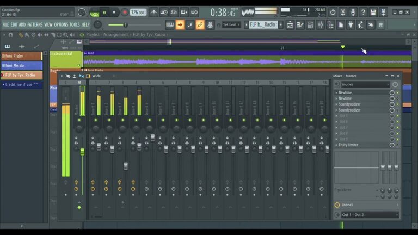Select the funi Mordo pattern
418x235 pixels.
click(x=21, y=65)
